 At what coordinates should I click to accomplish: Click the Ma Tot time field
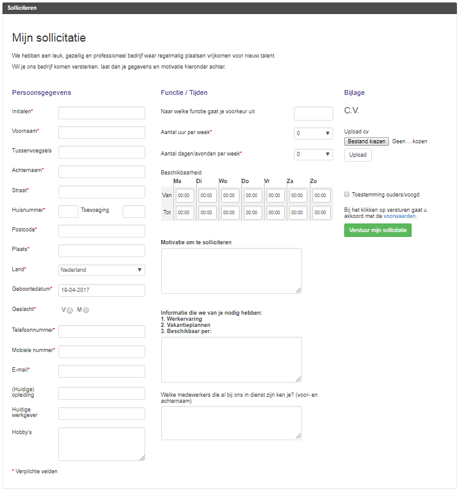point(185,212)
